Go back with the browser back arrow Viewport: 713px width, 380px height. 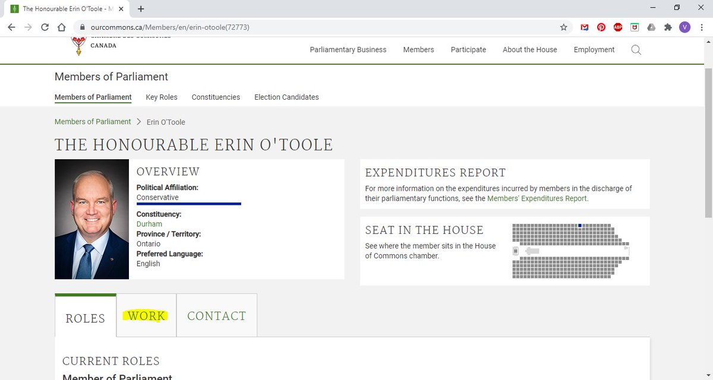tap(12, 27)
